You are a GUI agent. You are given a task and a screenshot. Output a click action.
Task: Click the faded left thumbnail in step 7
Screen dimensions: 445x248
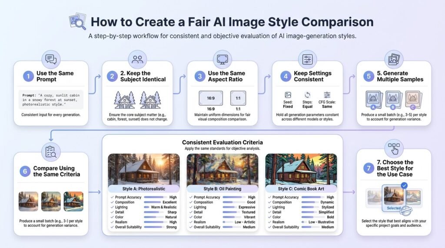[374, 197]
